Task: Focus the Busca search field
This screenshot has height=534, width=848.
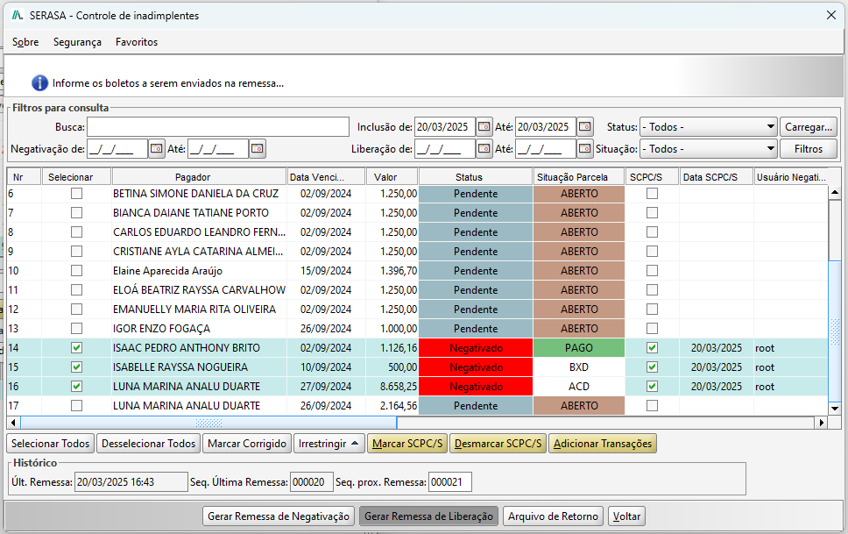Action: (x=218, y=127)
